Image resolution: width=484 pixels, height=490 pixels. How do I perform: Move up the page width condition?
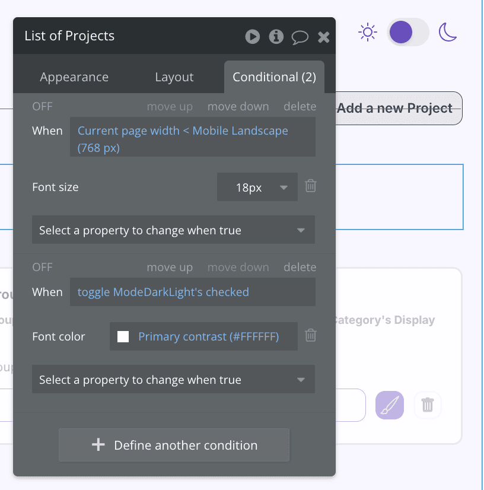[170, 107]
